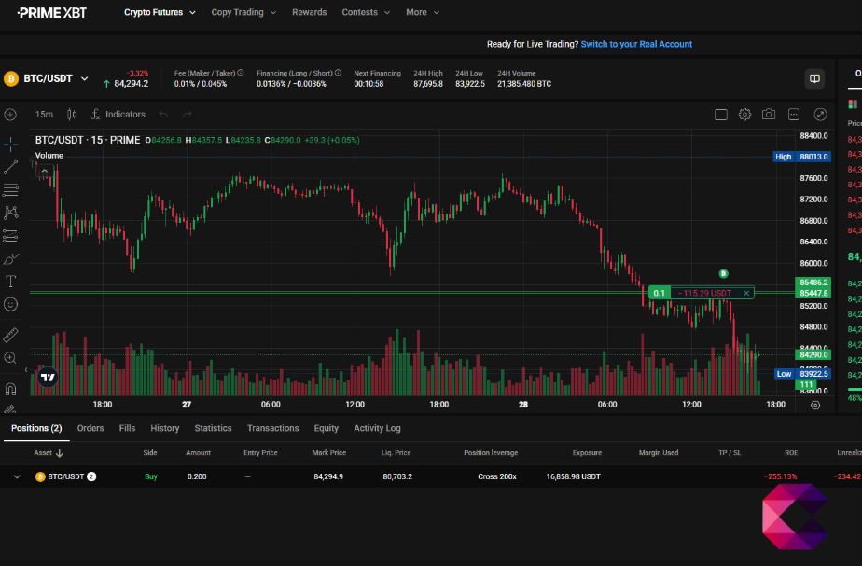The image size is (862, 566).
Task: Select the Text drawing tool
Action: [x=9, y=282]
